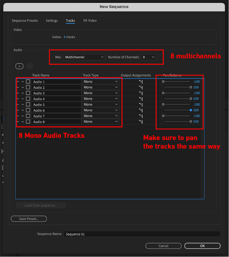Click the Audio 6 pan slider handle
The height and width of the screenshot is (257, 229).
click(191, 110)
